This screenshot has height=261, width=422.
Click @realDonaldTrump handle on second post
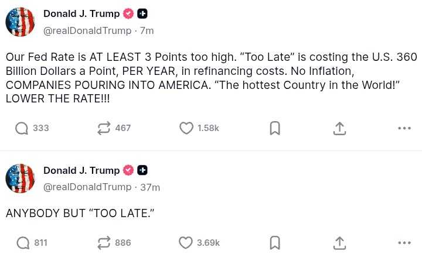pos(87,187)
